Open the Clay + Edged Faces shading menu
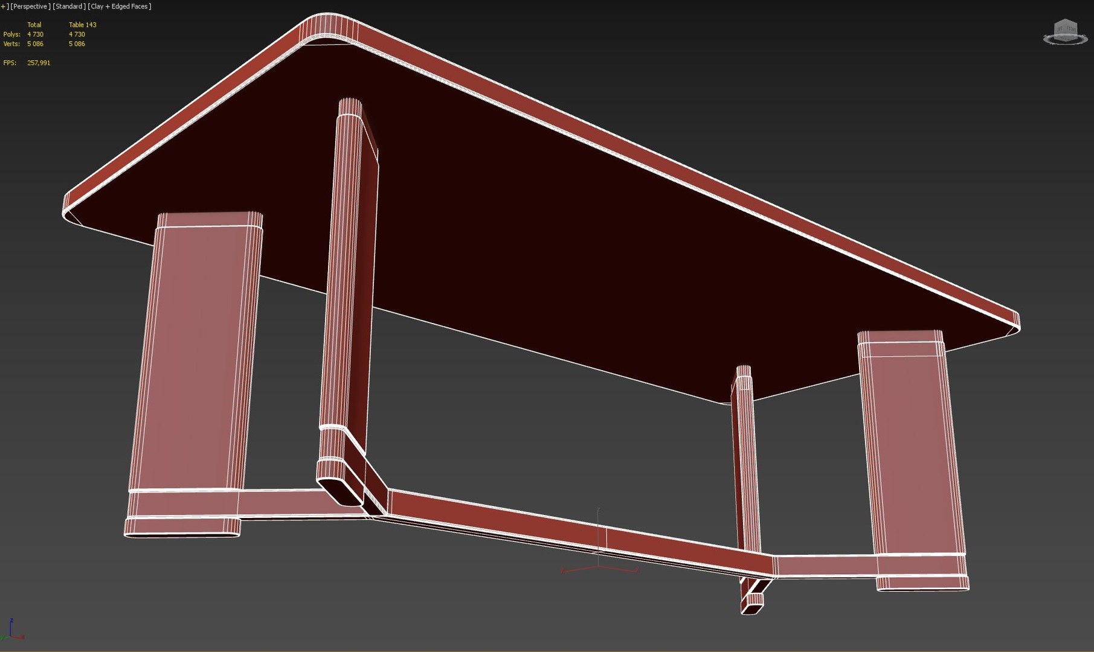Screen dimensions: 1094x652 120,7
